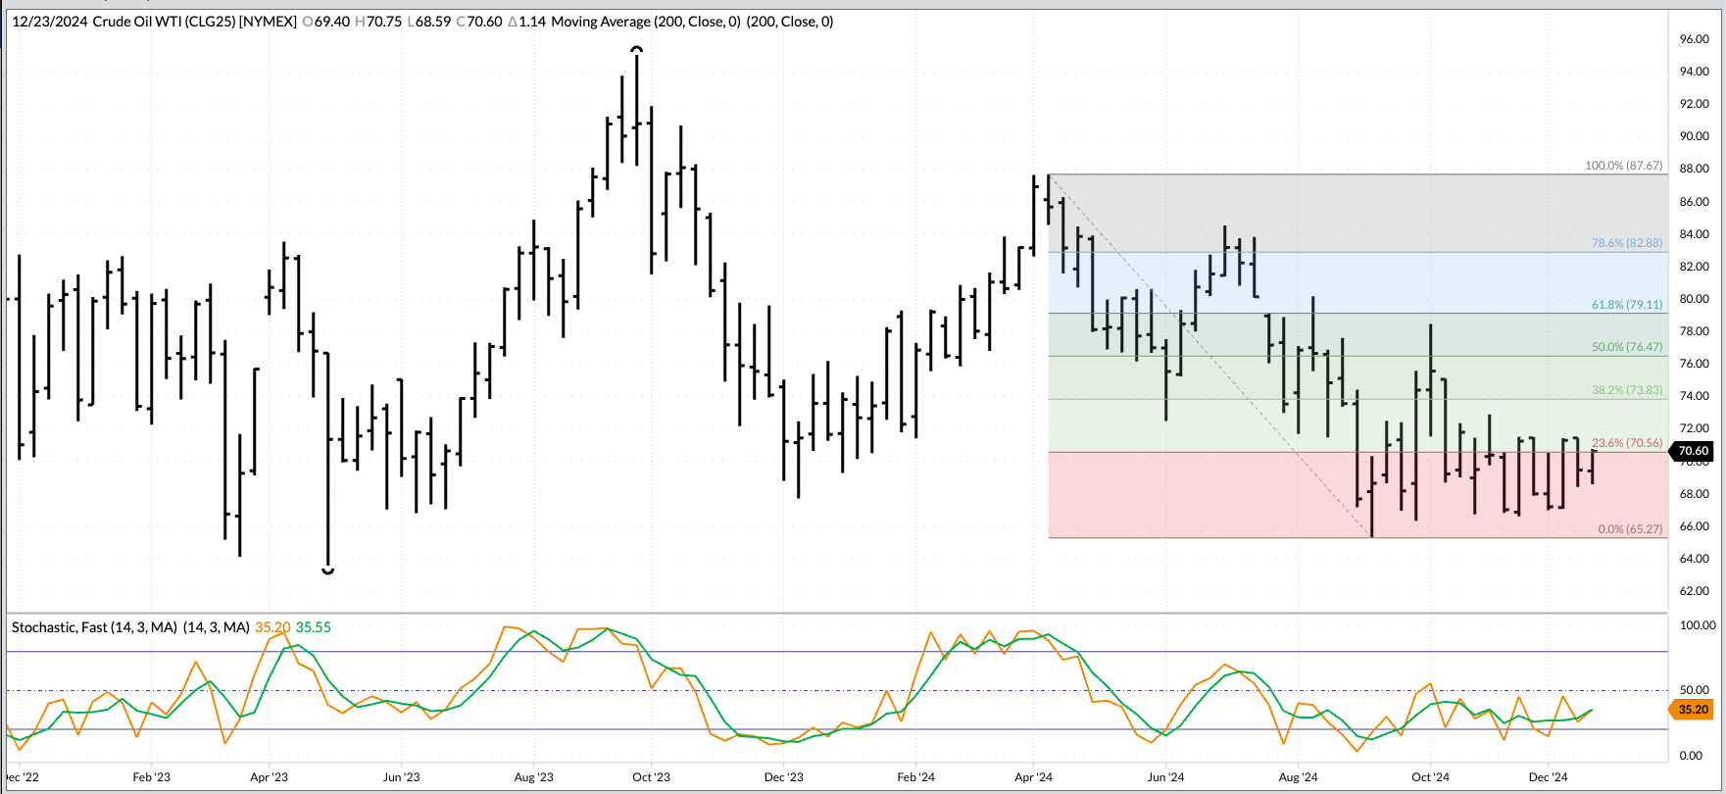The height and width of the screenshot is (794, 1726).
Task: Select the Crude Oil WTI (CLG25) chart title
Action: 194,22
